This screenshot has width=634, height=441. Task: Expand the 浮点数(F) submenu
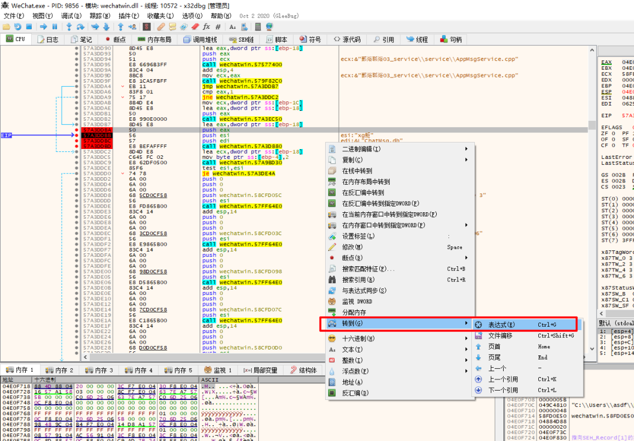400,371
